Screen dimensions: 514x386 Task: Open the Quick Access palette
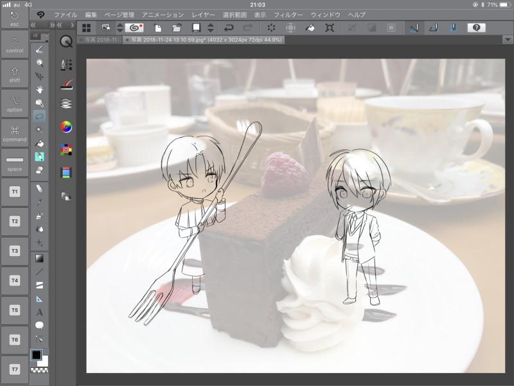[x=66, y=42]
